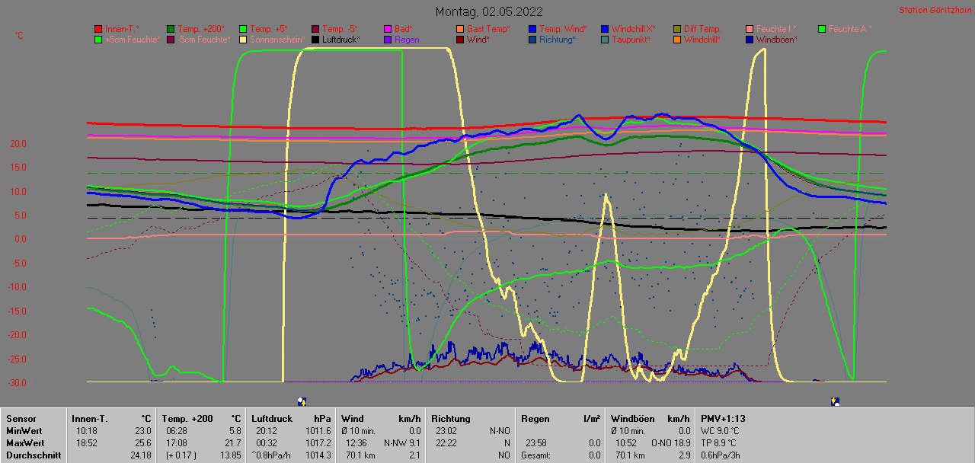Click the Luftdruck maximum '1017.2'

[x=317, y=443]
